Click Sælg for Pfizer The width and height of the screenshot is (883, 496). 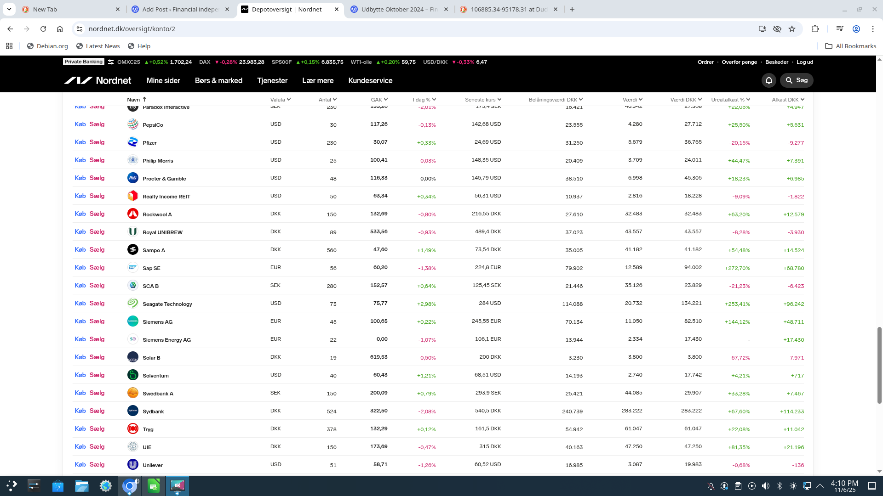[97, 142]
